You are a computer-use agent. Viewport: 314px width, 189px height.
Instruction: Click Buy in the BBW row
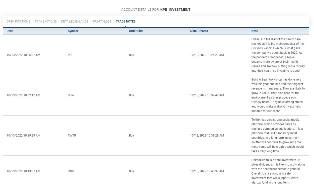[x=131, y=95]
